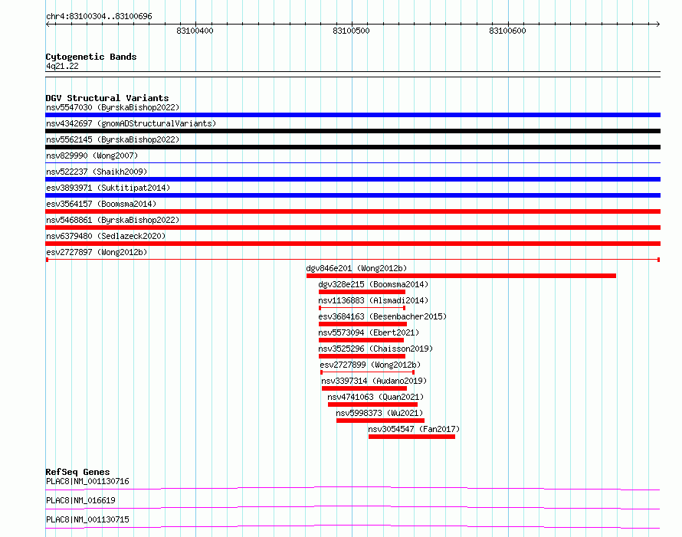Open variant nsv4342697 (gnomADStructuralVariants)
Screen dimensions: 682x537
(x=131, y=123)
